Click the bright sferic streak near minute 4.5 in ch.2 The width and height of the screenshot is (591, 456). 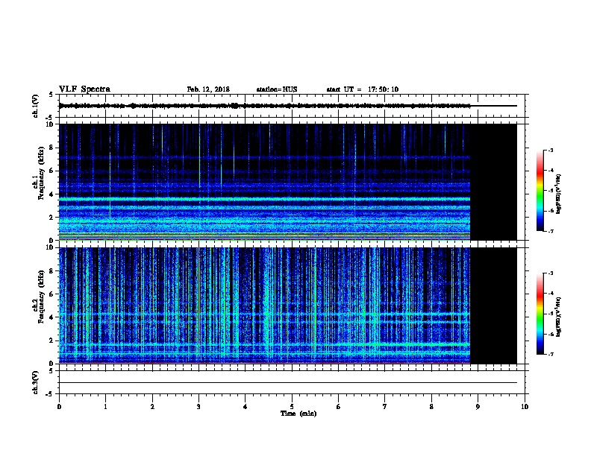point(268,305)
